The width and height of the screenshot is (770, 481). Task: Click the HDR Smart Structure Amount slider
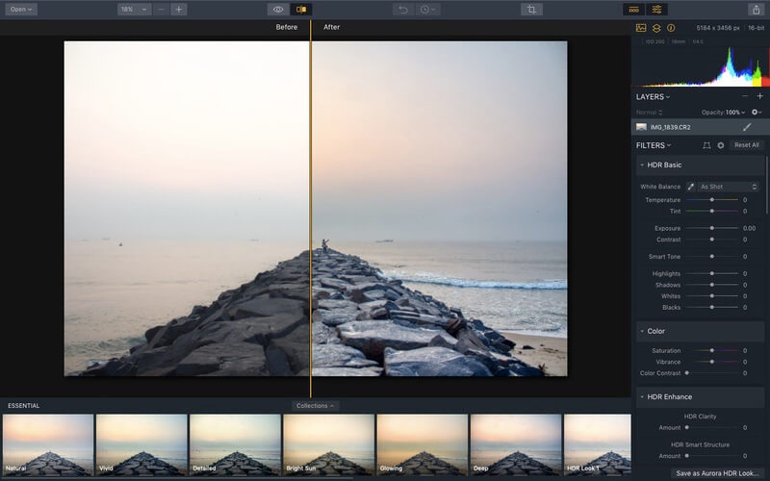(x=711, y=456)
